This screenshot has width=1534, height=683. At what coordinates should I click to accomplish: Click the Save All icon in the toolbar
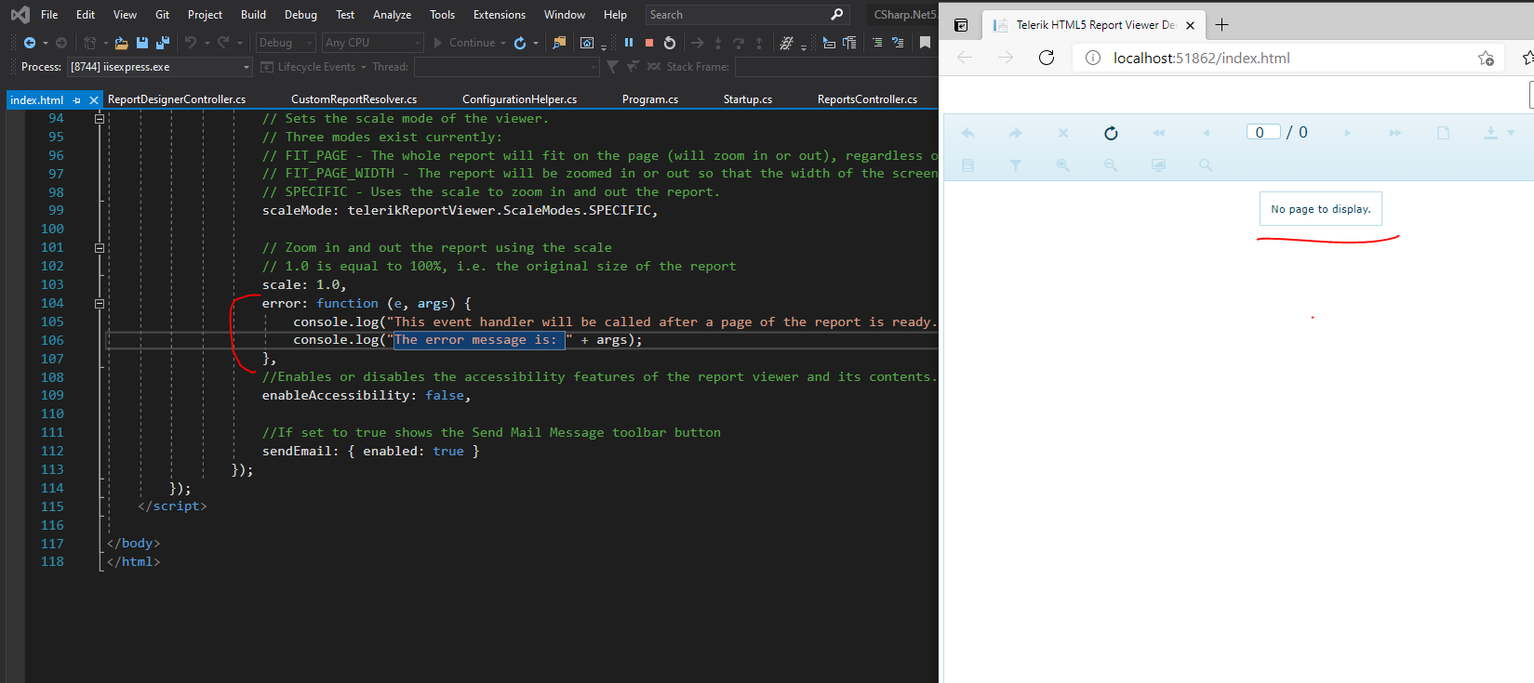[163, 43]
